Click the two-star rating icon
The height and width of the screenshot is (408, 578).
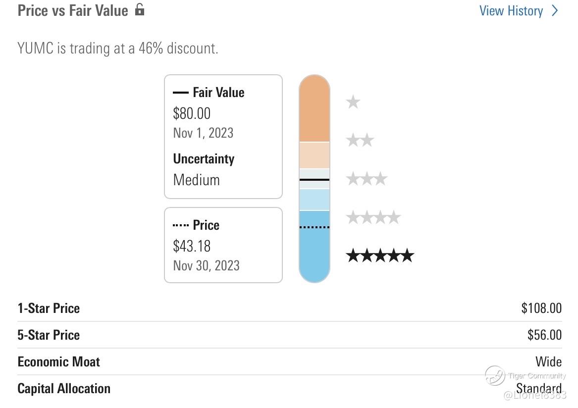(360, 141)
